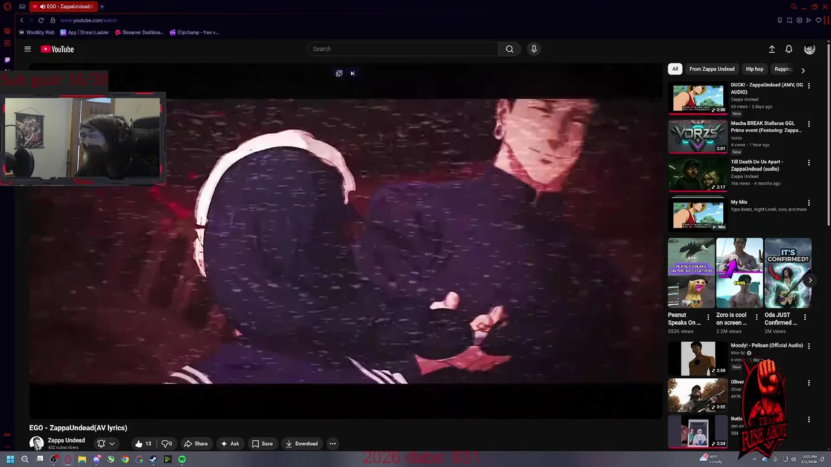Image resolution: width=831 pixels, height=467 pixels.
Task: Click the miniplayer icon above player
Action: click(339, 73)
